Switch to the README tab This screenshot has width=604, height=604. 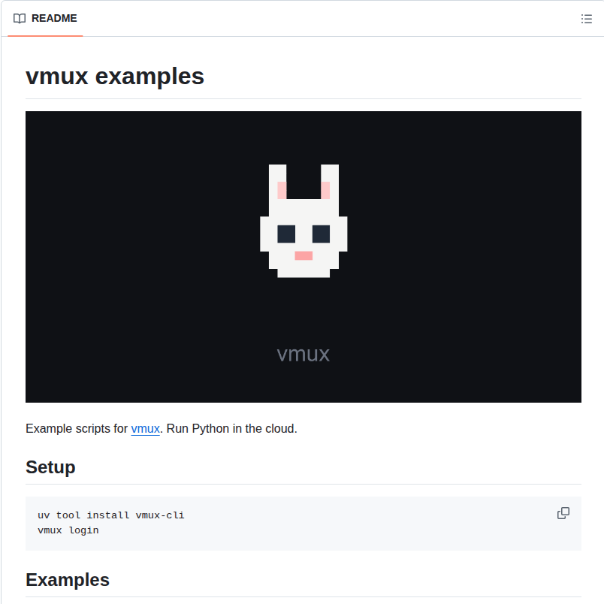coord(44,19)
